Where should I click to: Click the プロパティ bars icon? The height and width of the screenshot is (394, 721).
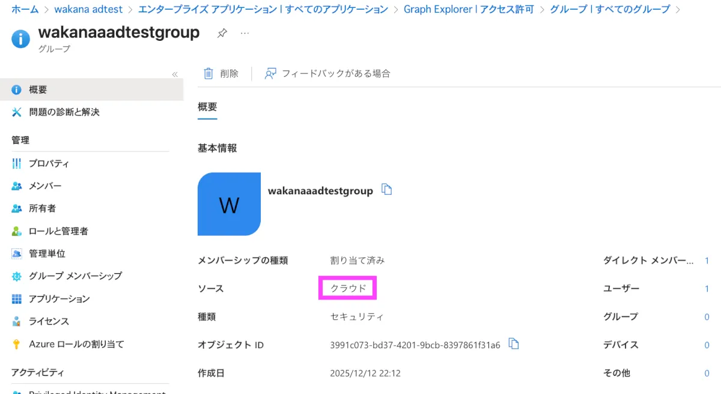pyautogui.click(x=17, y=164)
